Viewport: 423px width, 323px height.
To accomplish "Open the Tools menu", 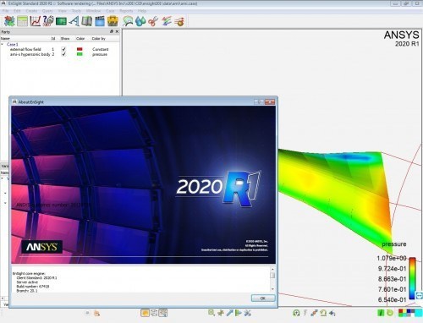I will [x=76, y=11].
